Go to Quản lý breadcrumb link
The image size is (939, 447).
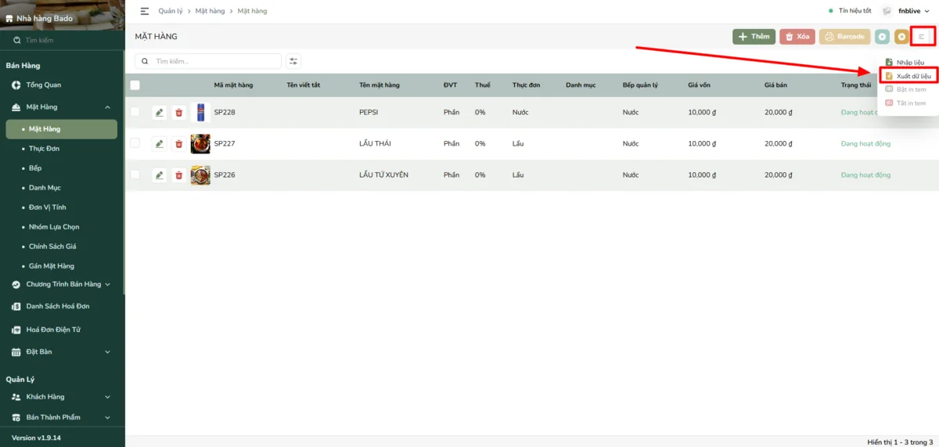coord(171,11)
